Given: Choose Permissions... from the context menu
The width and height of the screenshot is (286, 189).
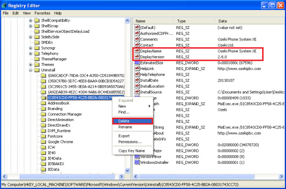Looking at the screenshot, I should tap(133, 142).
